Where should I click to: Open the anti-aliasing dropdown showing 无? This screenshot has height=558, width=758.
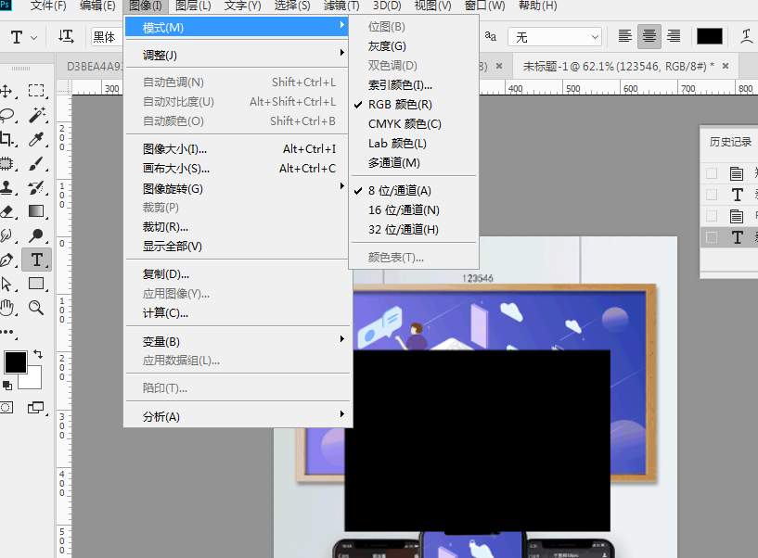tap(555, 37)
